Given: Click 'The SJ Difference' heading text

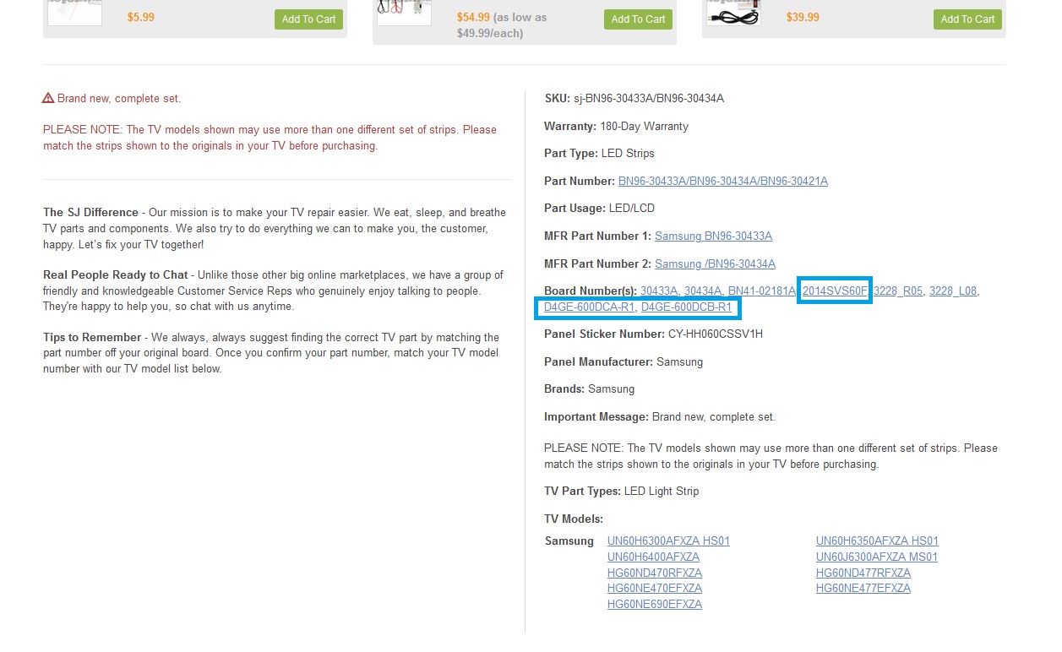Looking at the screenshot, I should [90, 213].
